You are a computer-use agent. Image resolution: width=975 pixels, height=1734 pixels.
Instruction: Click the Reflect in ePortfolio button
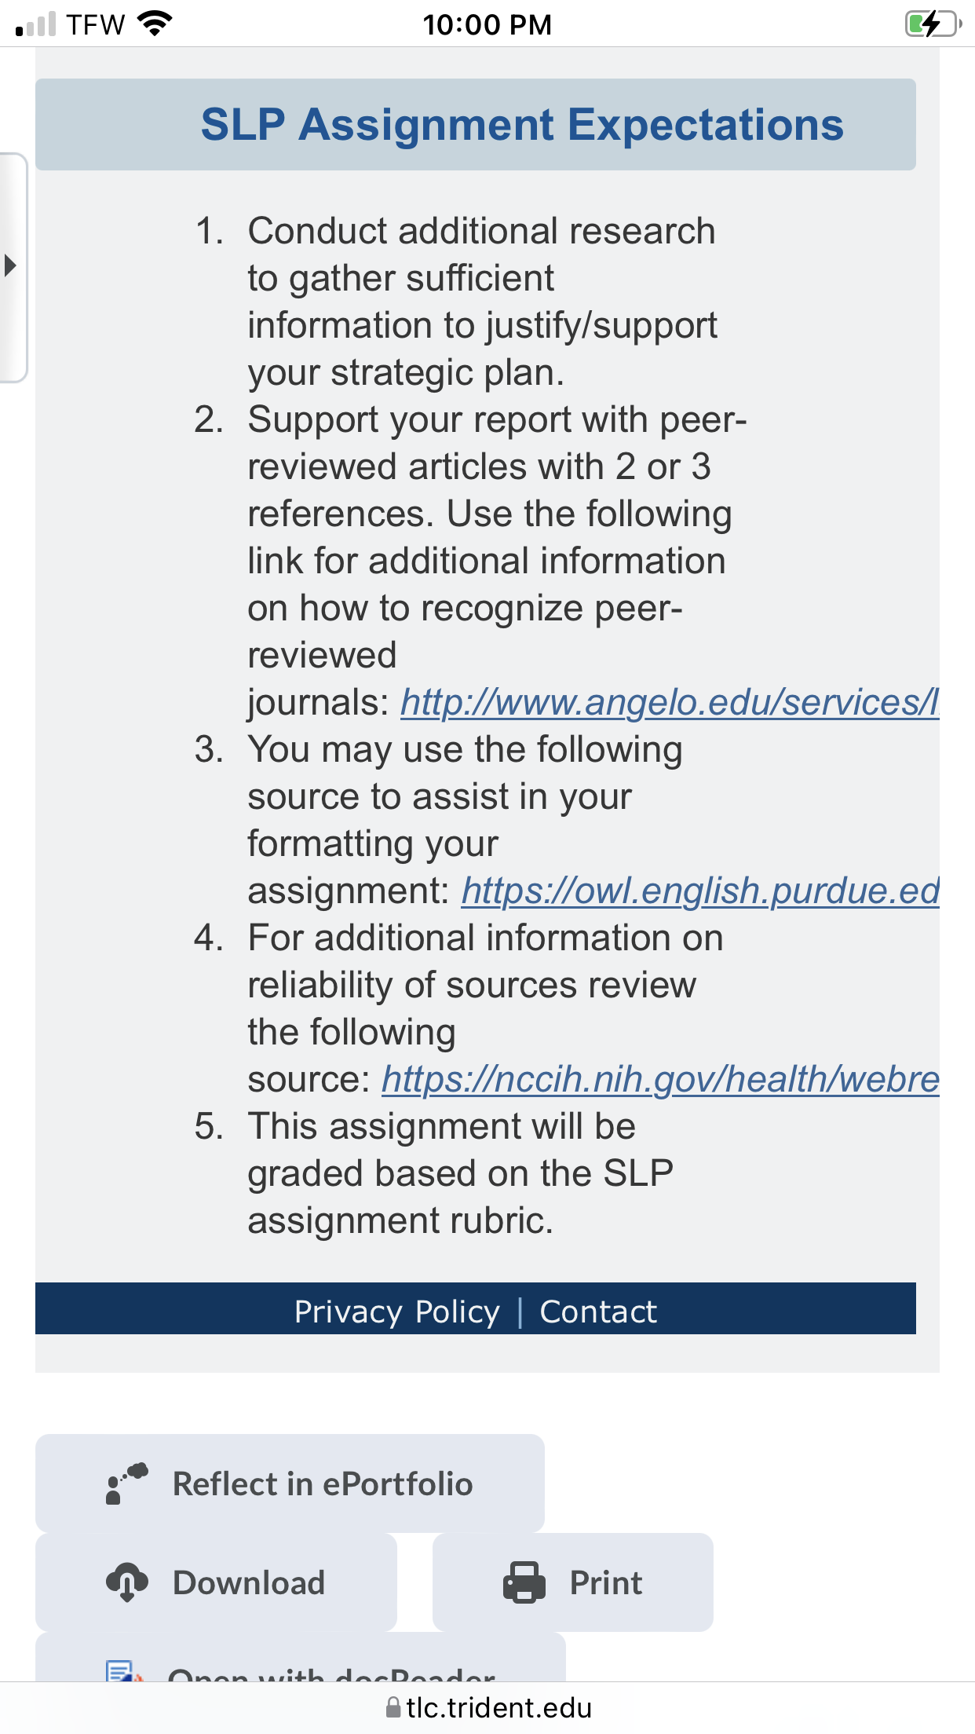290,1483
